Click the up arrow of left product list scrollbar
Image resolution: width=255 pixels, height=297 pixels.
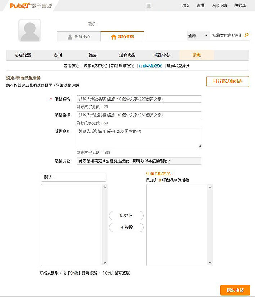click(105, 187)
